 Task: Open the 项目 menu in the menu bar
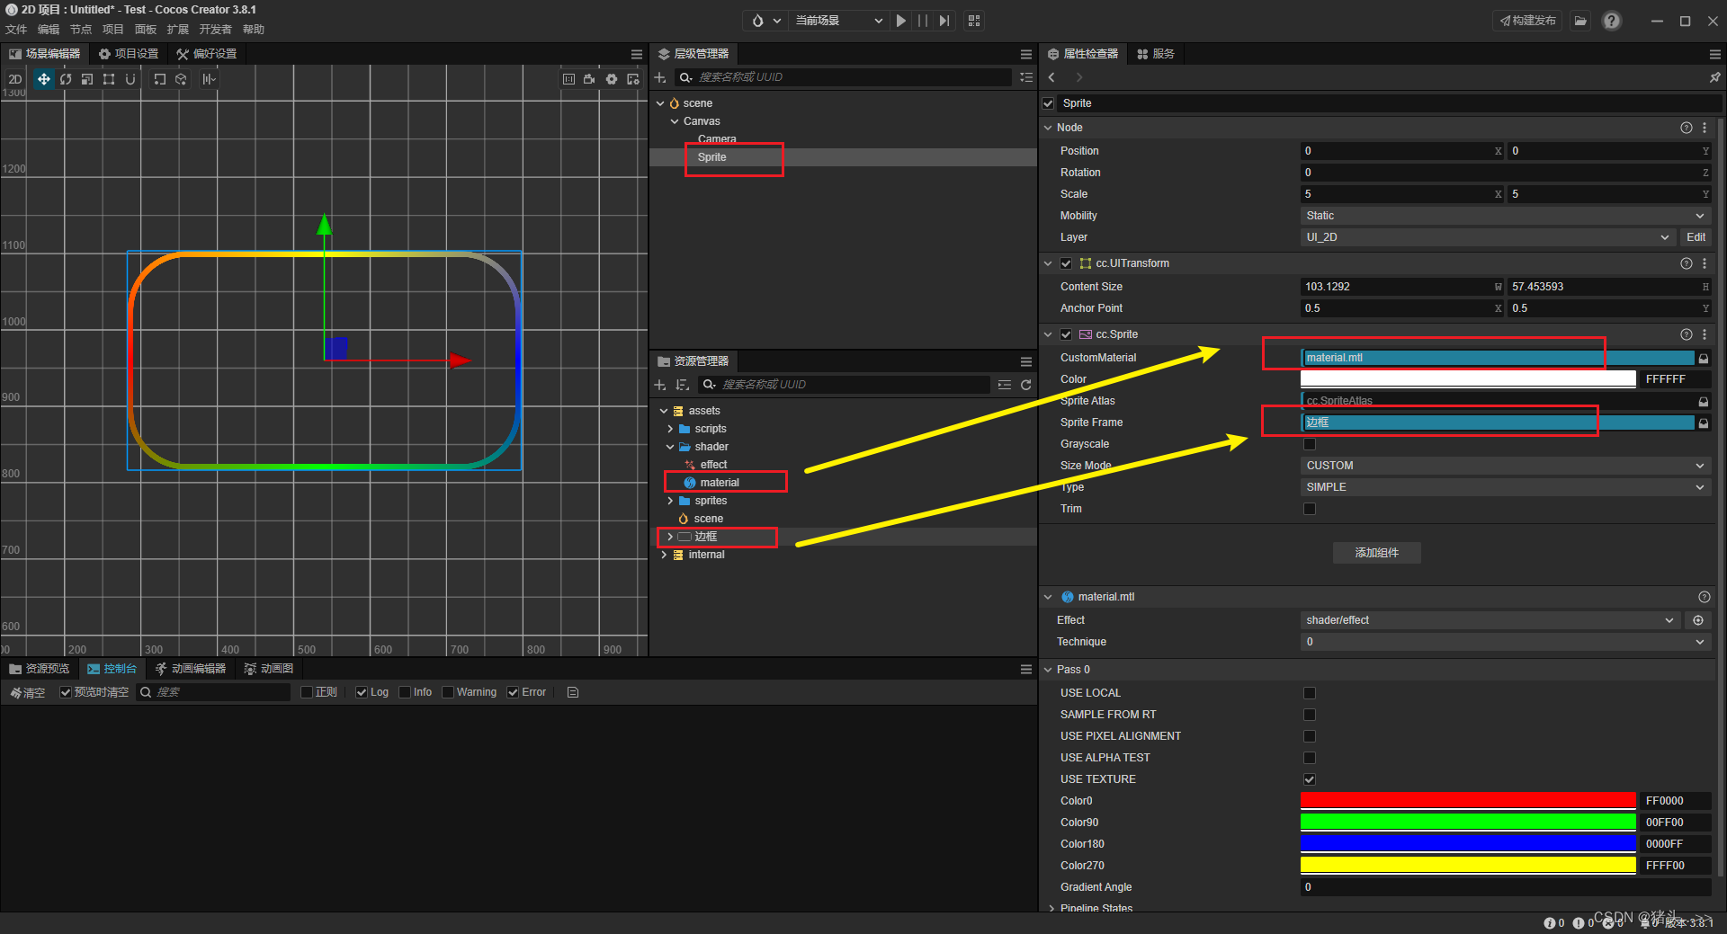pos(112,28)
